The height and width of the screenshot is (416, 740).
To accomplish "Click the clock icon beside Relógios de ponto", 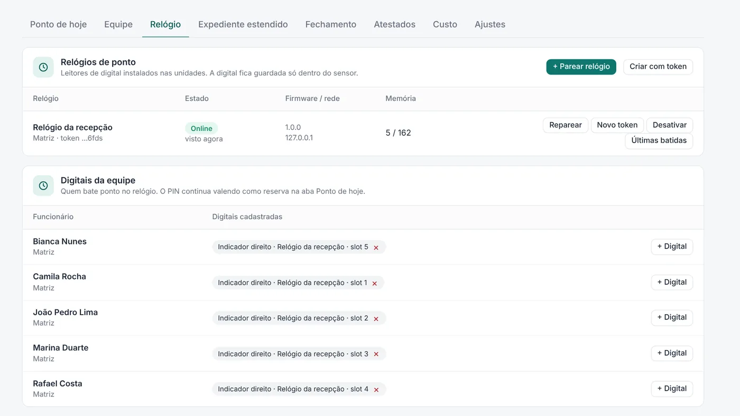I will (43, 67).
